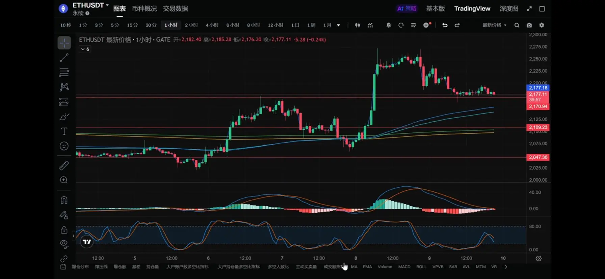Open the candlestick chart type selector
This screenshot has height=279, width=605.
coord(358,25)
